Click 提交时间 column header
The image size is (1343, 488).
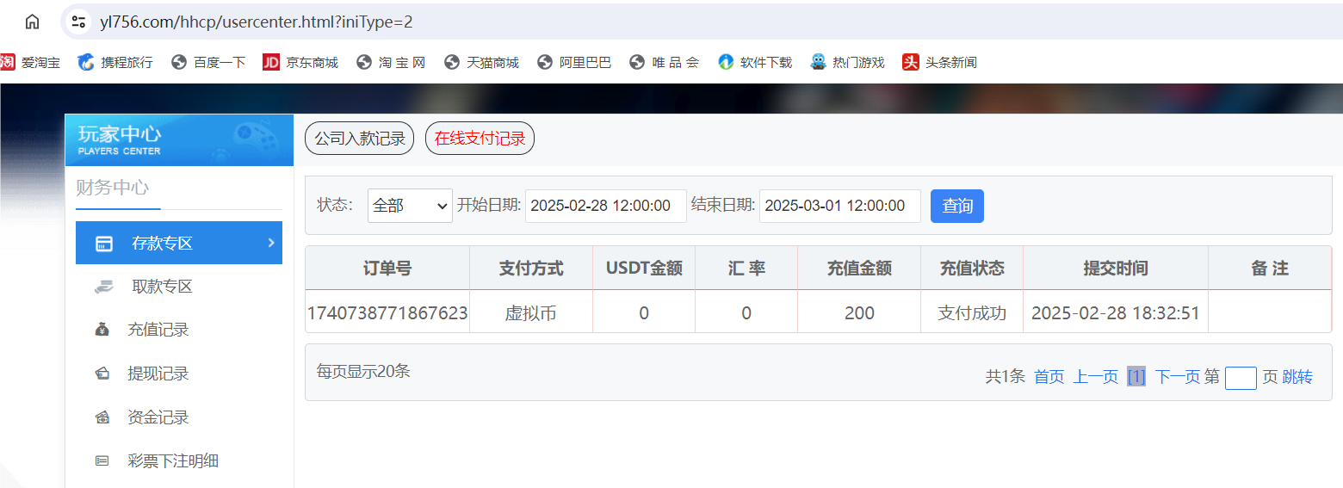1116,268
